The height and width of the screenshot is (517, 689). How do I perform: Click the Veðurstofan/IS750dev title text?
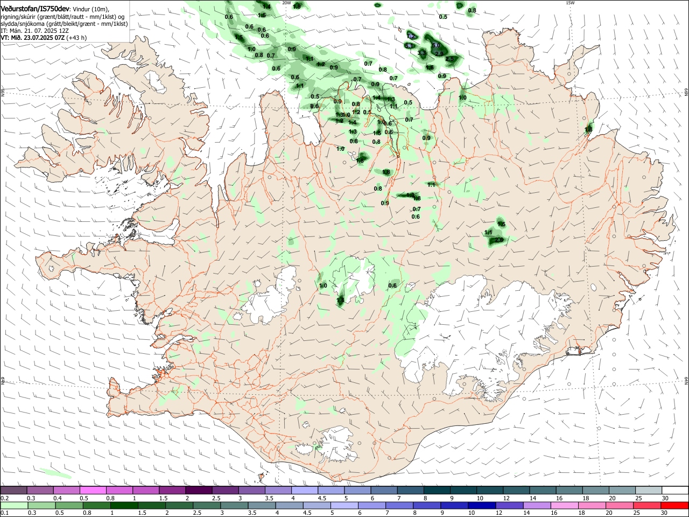pyautogui.click(x=35, y=9)
